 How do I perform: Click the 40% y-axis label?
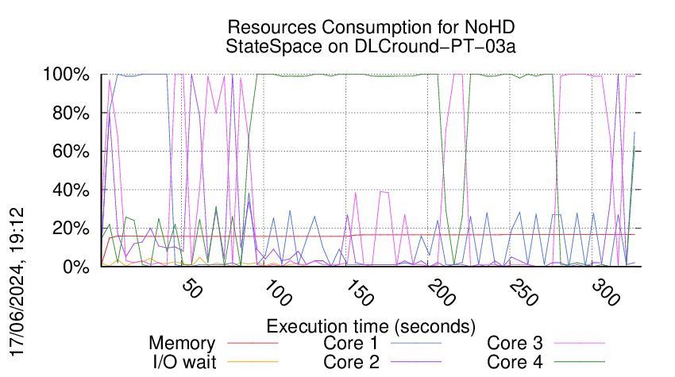71,190
